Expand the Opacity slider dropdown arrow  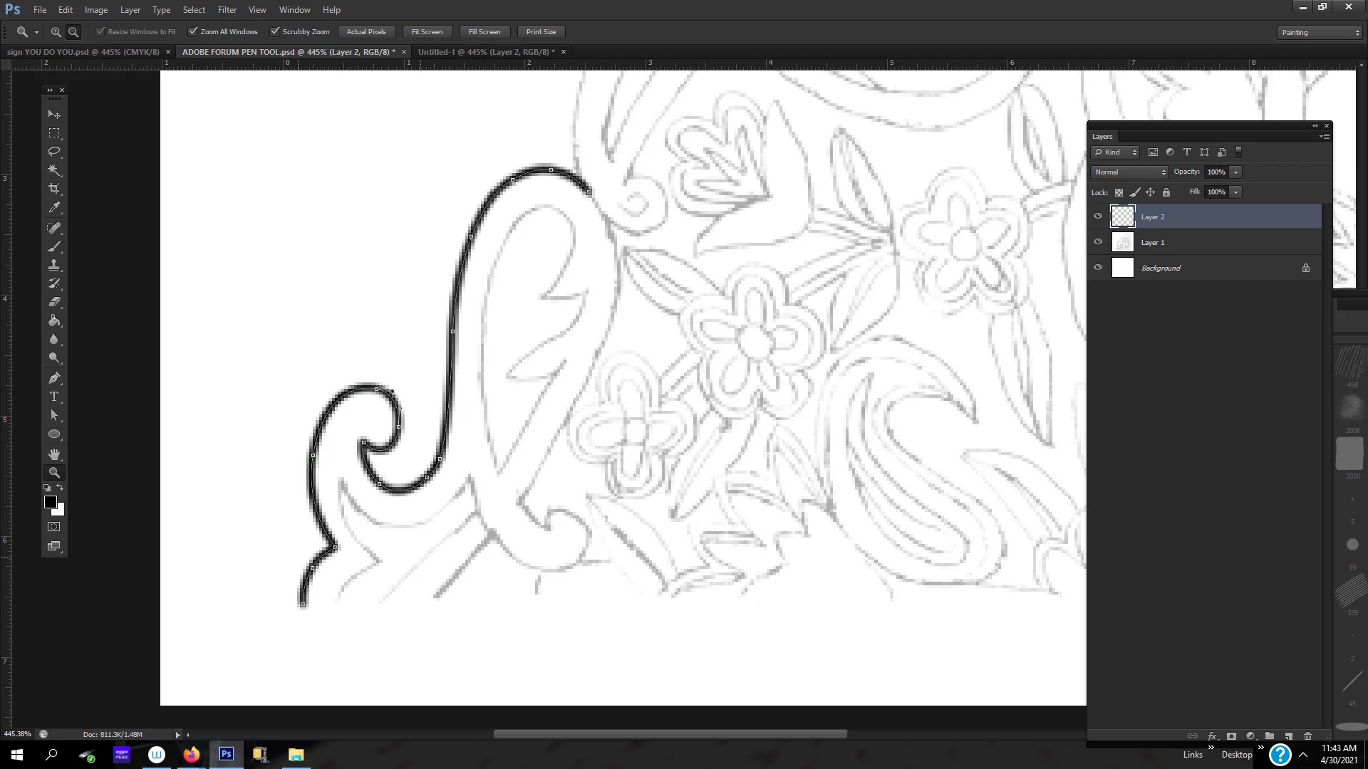coord(1236,172)
